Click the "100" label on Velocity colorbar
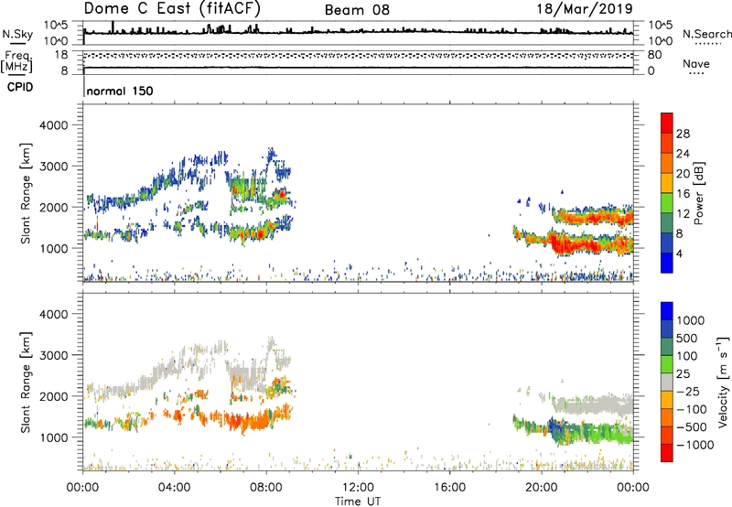Viewport: 732px width, 507px height. (x=687, y=356)
